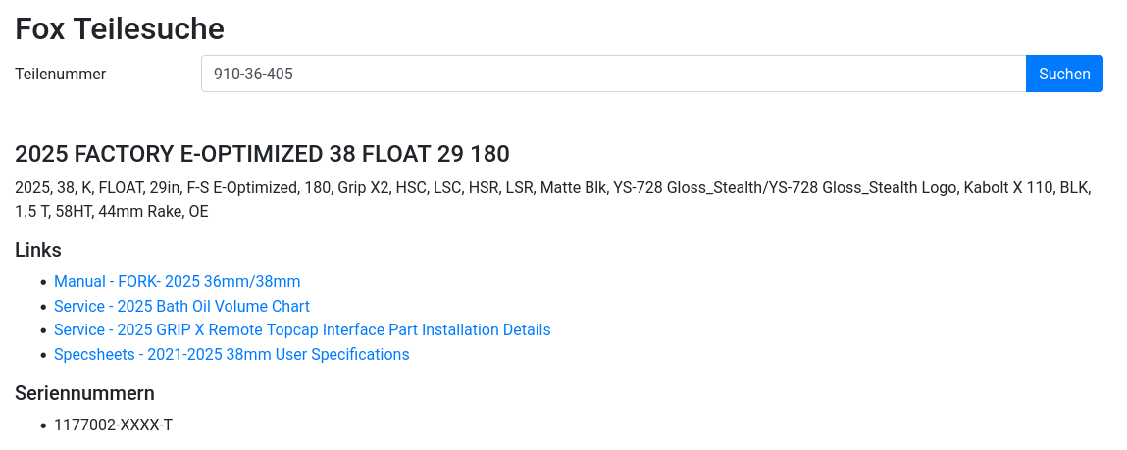Screen dimensions: 1127x450
Task: Follow the GRIP X Remote Topcap Interface link
Action: (x=302, y=329)
